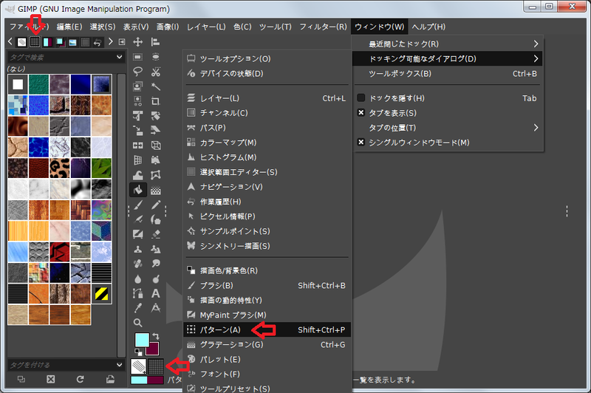591x393 pixels.
Task: Pick the Free Select lasso tool
Action: 137,72
